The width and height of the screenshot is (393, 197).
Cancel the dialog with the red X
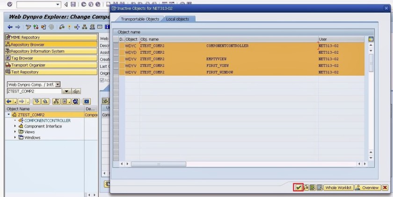click(385, 188)
